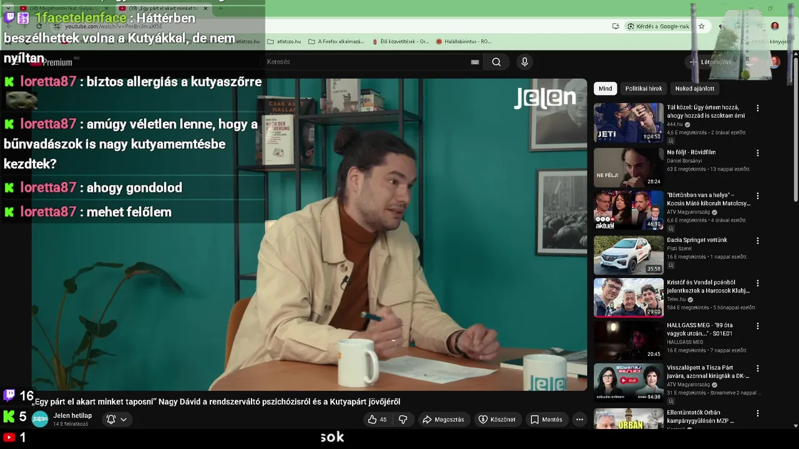Open options menu for the Kocsis Máté video
799x449 pixels.
pos(758,196)
